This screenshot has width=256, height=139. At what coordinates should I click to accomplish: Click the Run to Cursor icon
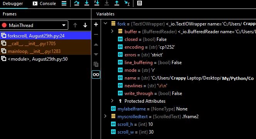[127, 3]
